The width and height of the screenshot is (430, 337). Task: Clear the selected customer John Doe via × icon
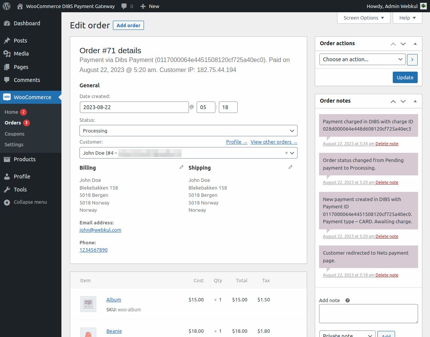[x=286, y=152]
